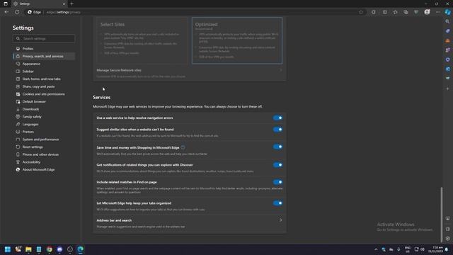Open Languages settings section

[44, 124]
